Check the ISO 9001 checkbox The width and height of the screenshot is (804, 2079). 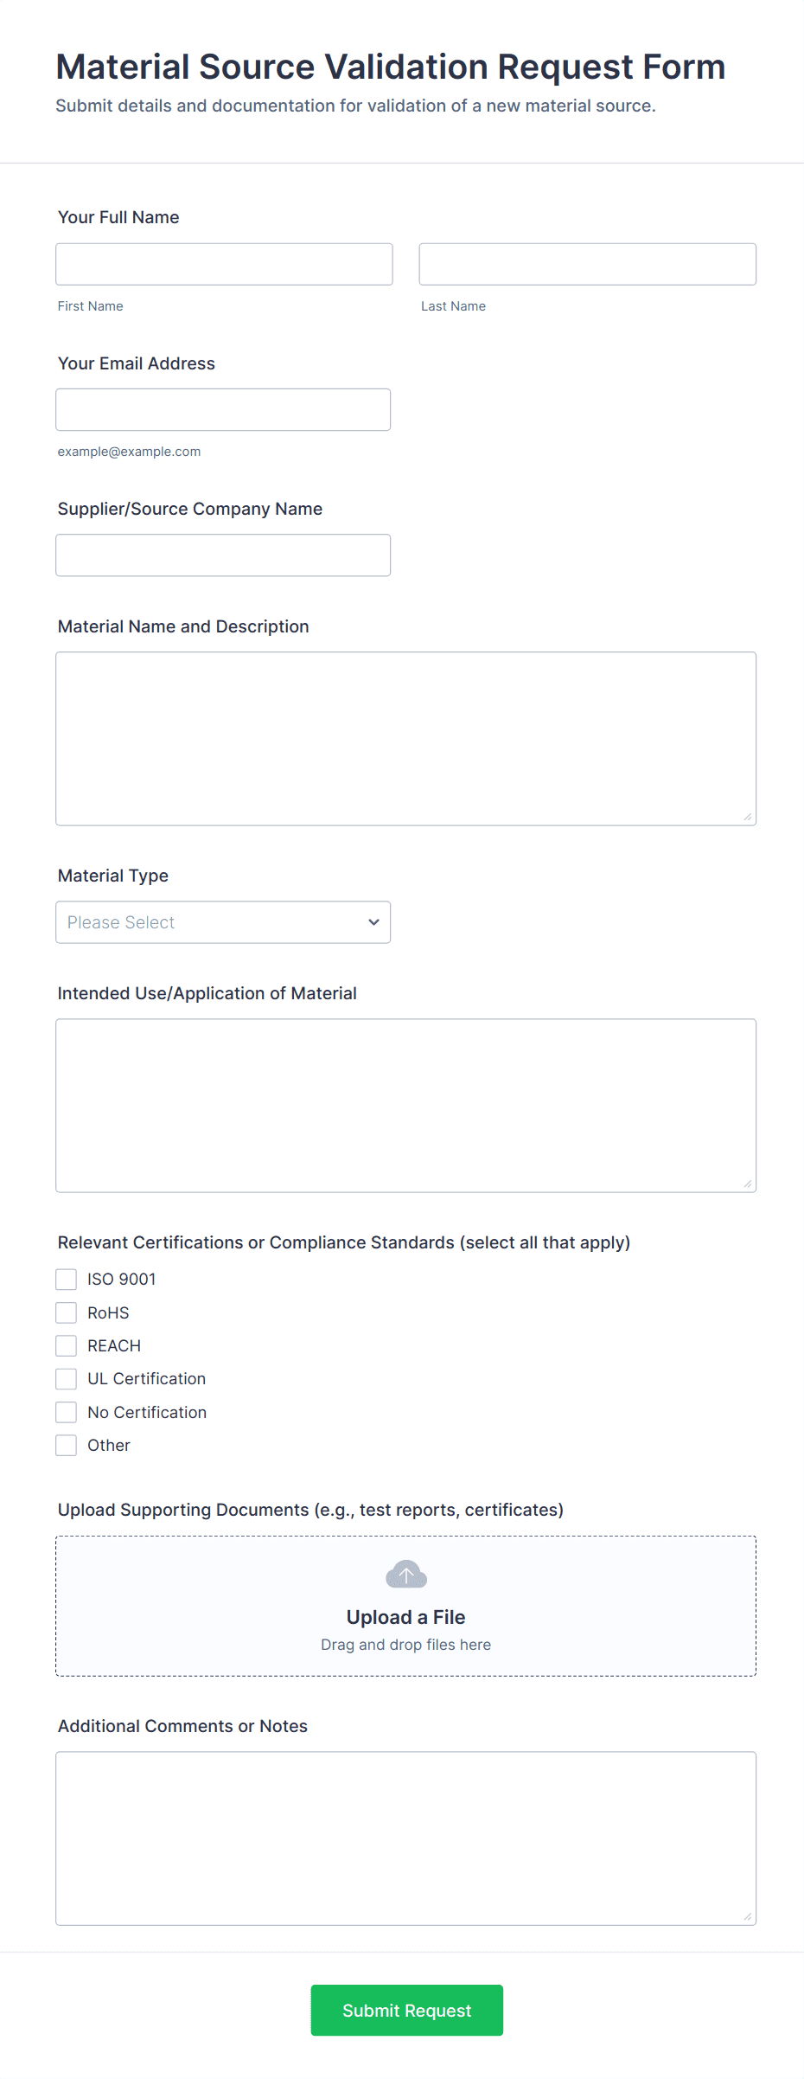pos(67,1280)
